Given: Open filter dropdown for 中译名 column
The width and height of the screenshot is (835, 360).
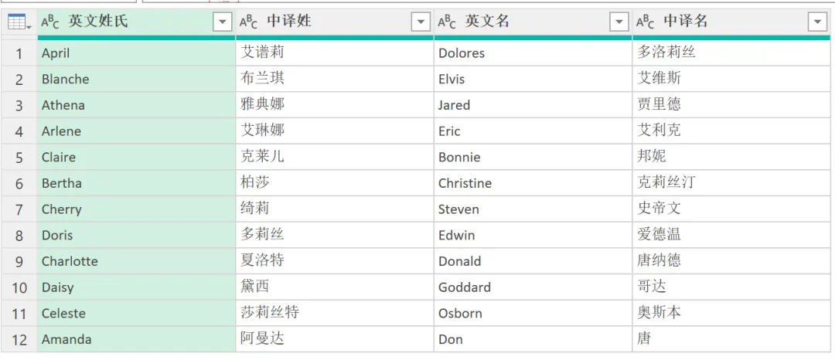Looking at the screenshot, I should pyautogui.click(x=817, y=22).
